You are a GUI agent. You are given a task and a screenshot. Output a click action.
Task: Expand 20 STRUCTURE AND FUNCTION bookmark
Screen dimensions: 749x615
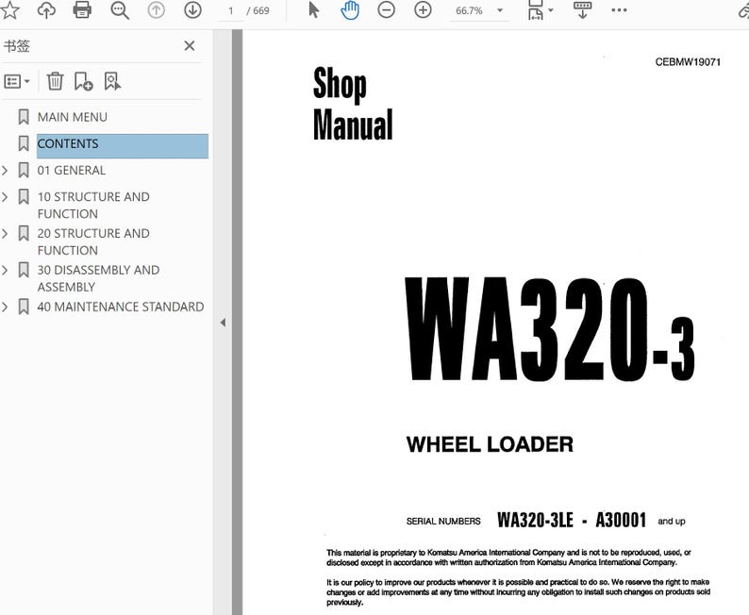(x=5, y=234)
